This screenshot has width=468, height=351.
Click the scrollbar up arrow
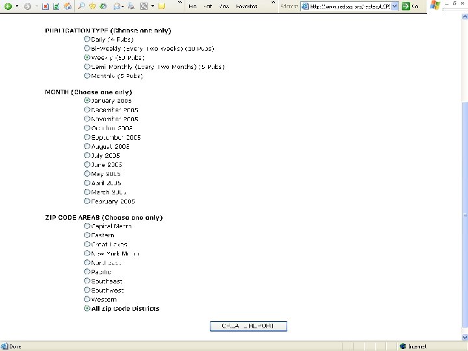[465, 17]
